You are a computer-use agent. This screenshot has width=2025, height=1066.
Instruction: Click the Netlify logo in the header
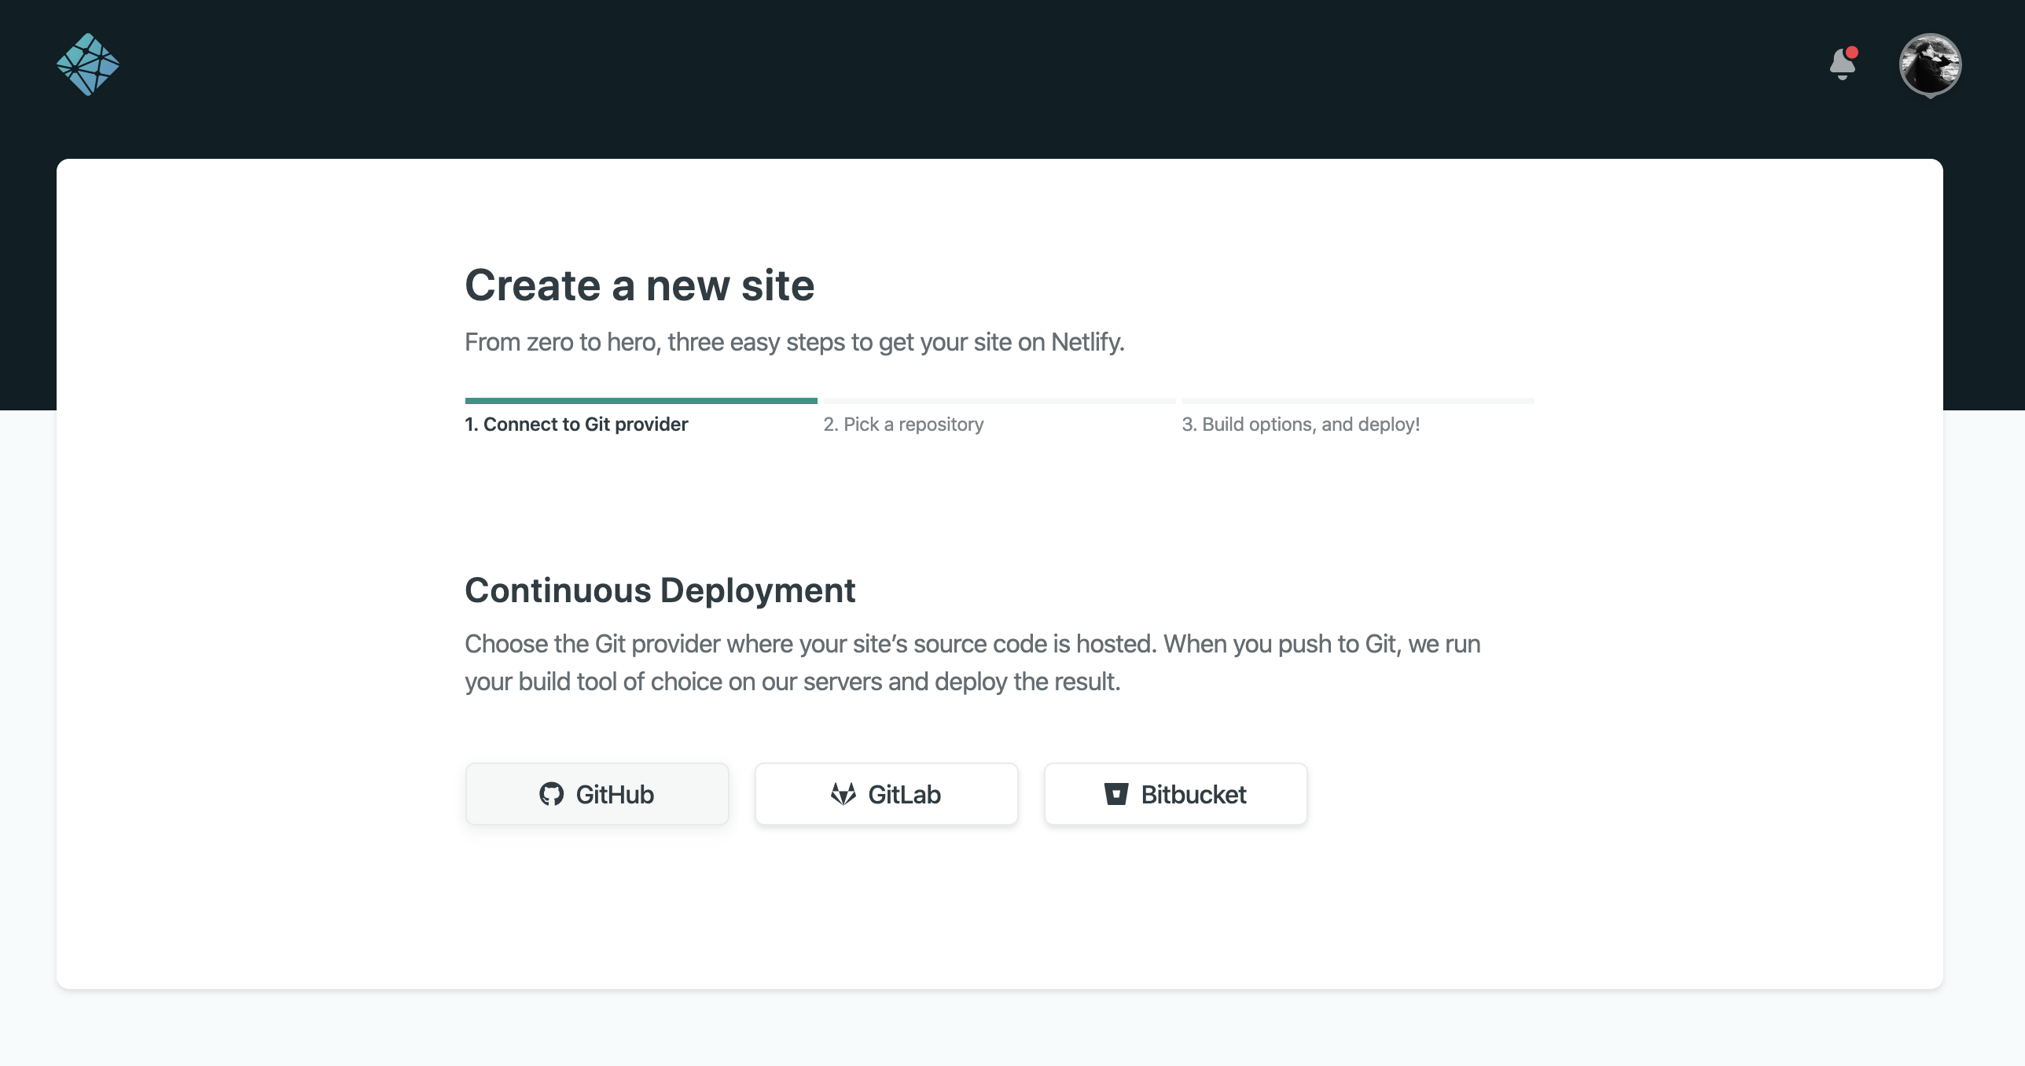click(x=88, y=64)
